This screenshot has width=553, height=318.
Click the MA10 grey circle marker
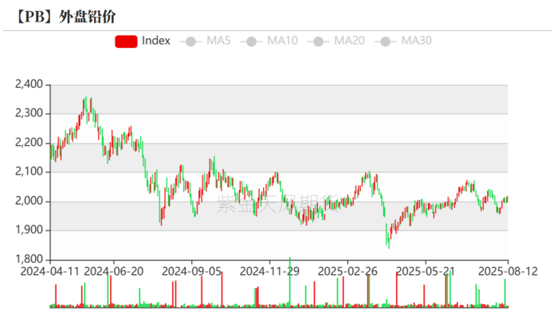click(x=251, y=41)
